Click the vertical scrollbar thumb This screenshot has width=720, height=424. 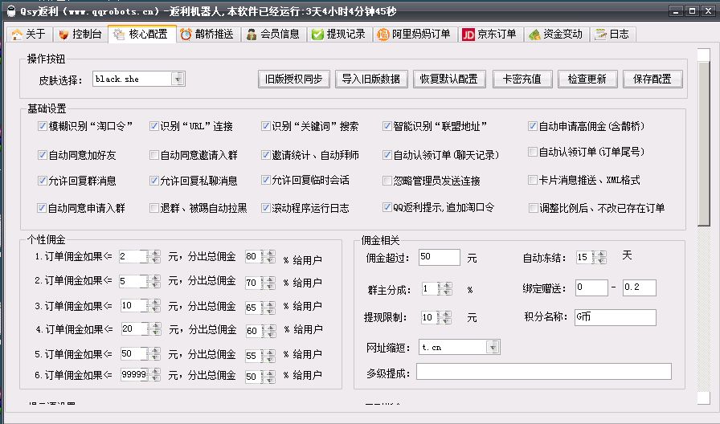703,143
